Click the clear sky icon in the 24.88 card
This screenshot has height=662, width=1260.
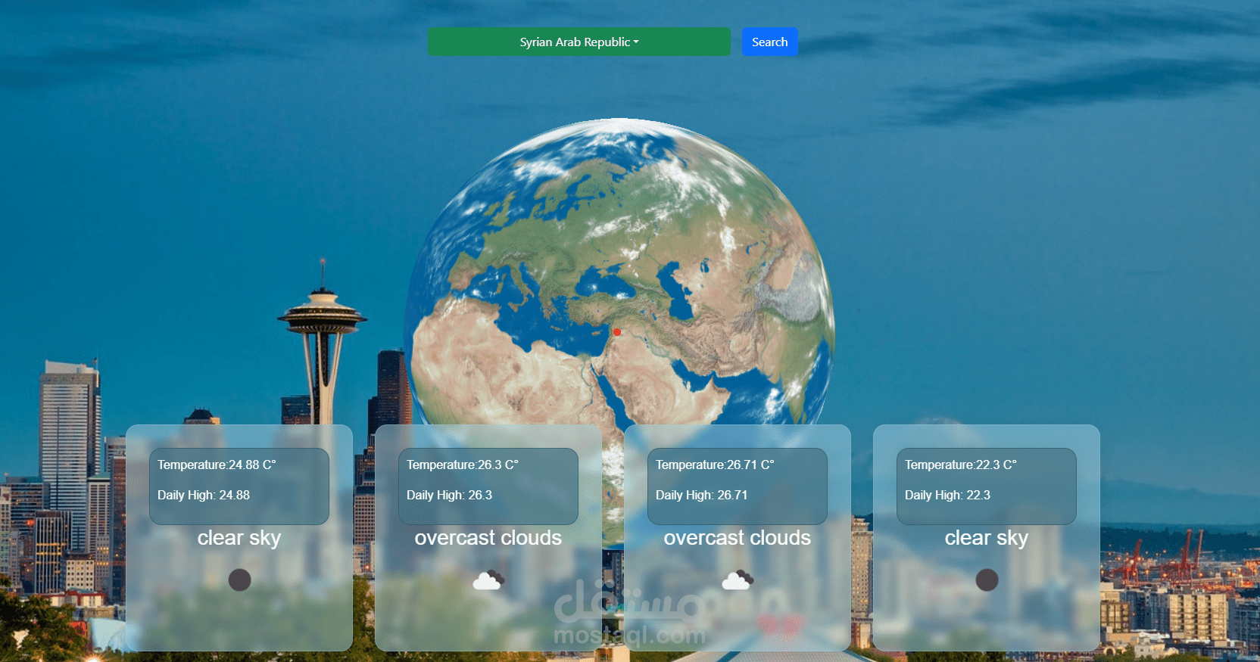239,580
